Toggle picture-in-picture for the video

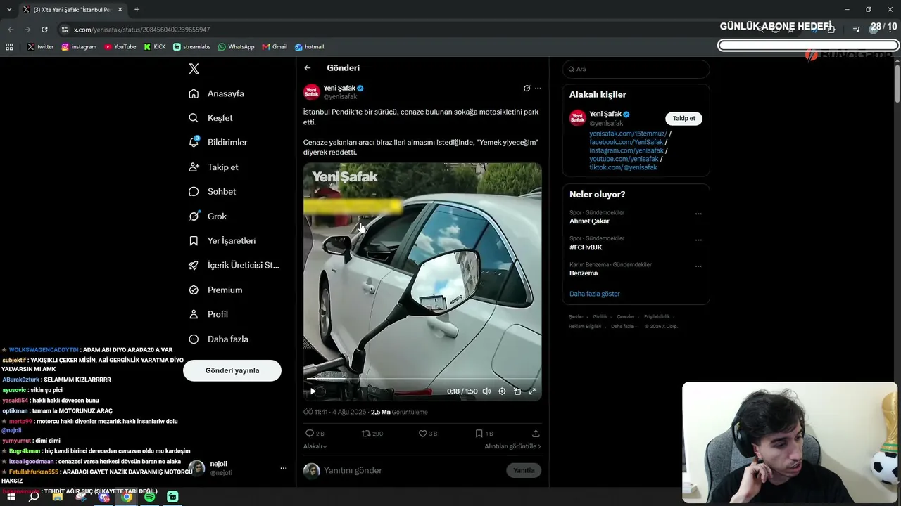click(517, 391)
